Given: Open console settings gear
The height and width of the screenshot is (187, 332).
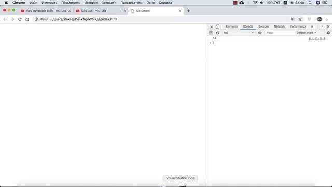Looking at the screenshot, I should tap(328, 33).
